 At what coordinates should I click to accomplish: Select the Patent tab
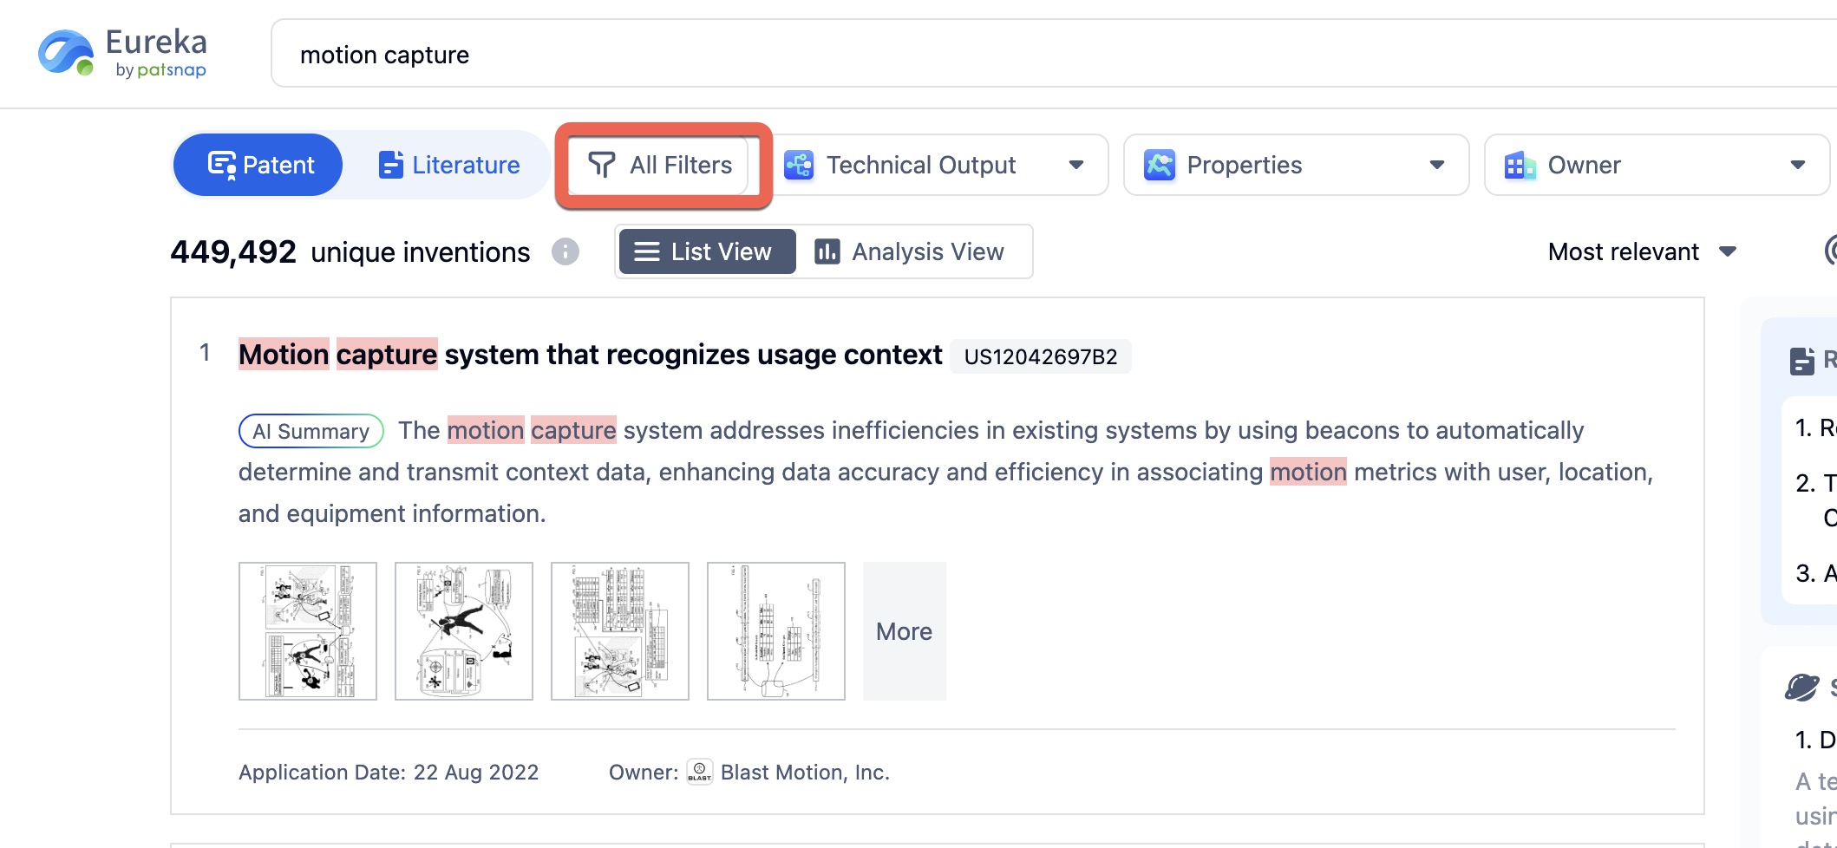click(260, 165)
